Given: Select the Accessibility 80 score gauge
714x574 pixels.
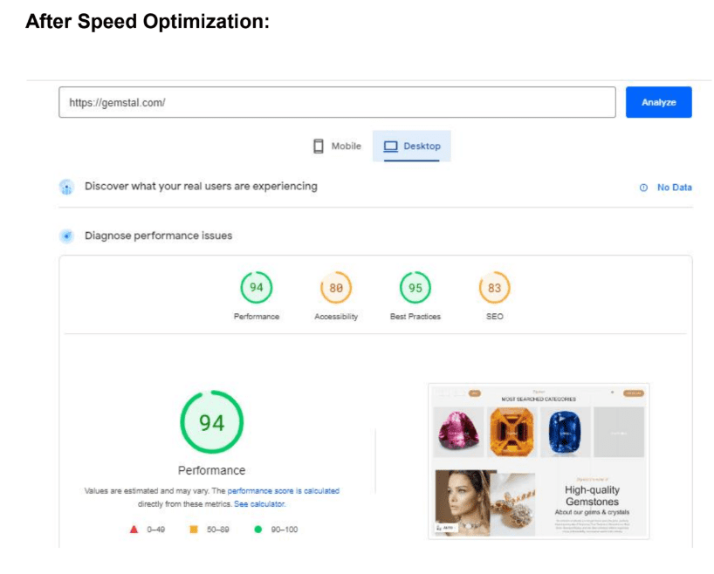Looking at the screenshot, I should (336, 288).
